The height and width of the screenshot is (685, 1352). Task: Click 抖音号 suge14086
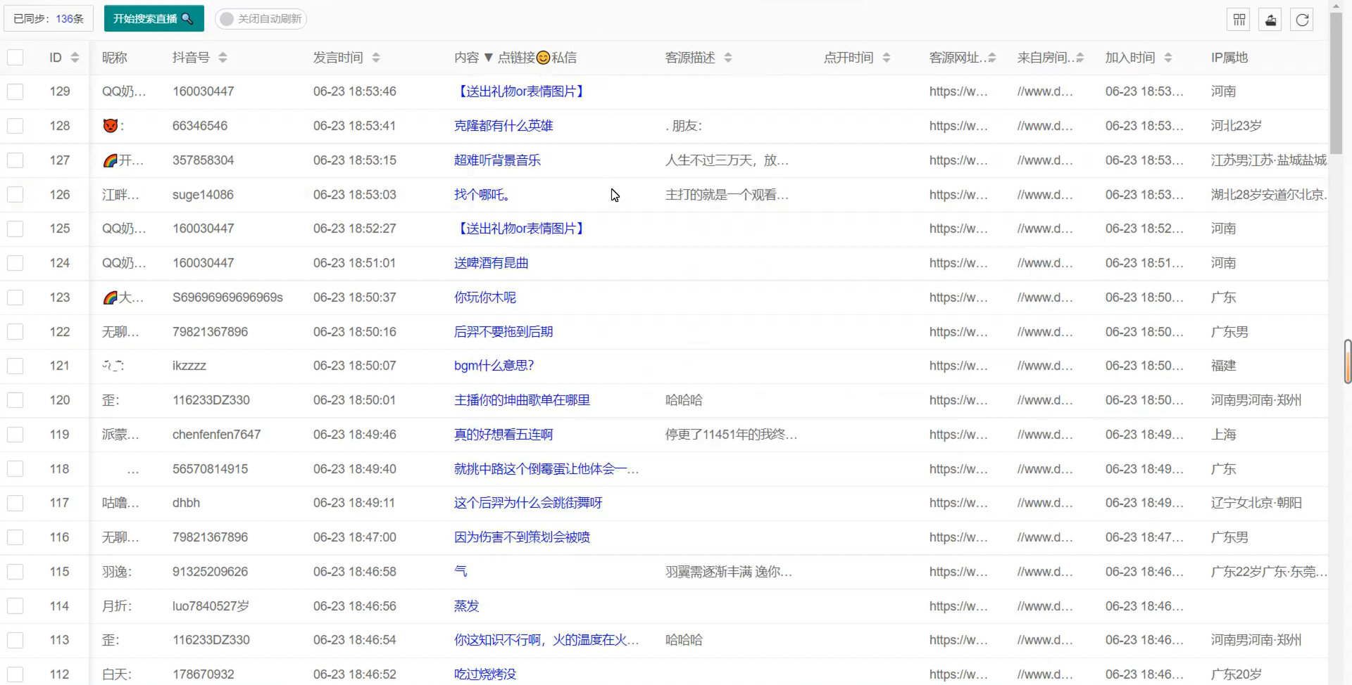pos(203,195)
